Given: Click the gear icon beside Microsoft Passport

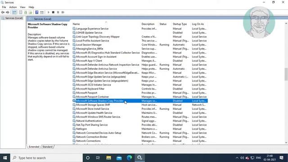Looking at the screenshot, I should point(74,93).
